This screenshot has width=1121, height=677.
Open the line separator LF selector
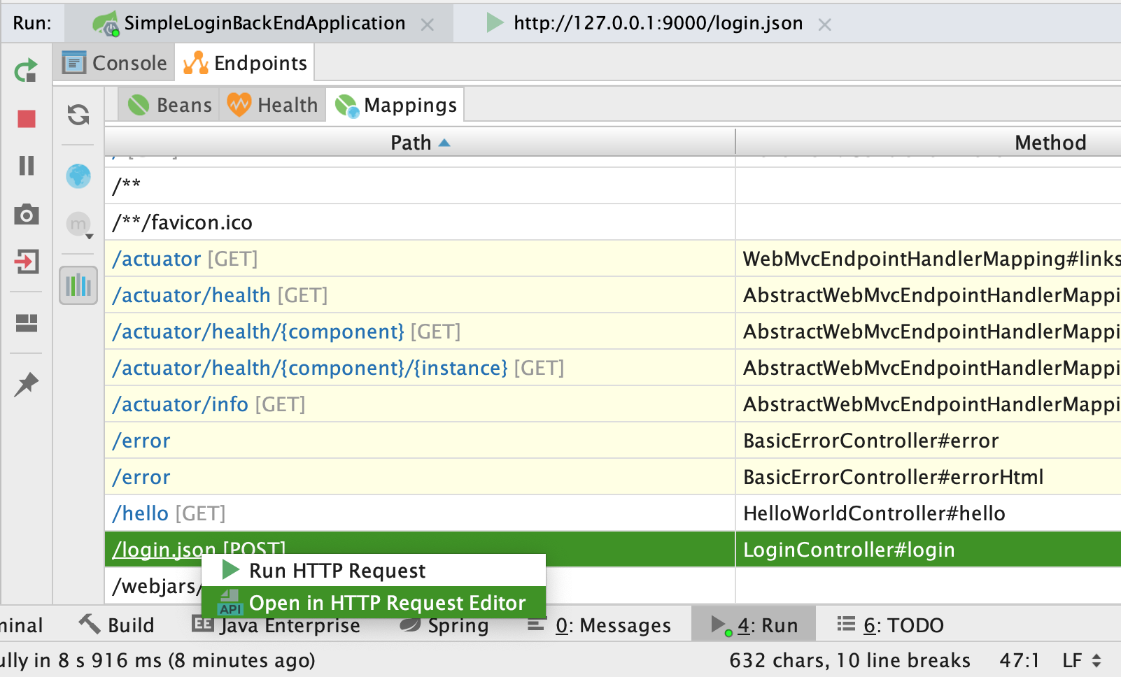(1081, 660)
